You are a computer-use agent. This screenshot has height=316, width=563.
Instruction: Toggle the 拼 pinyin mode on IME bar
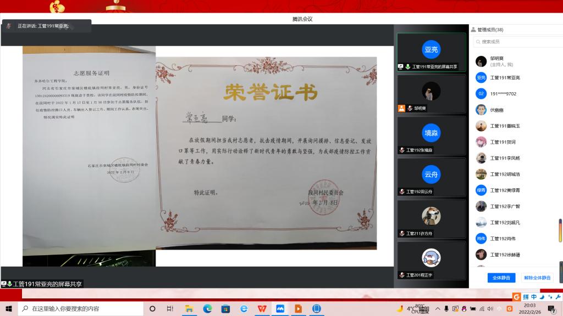[x=526, y=297]
